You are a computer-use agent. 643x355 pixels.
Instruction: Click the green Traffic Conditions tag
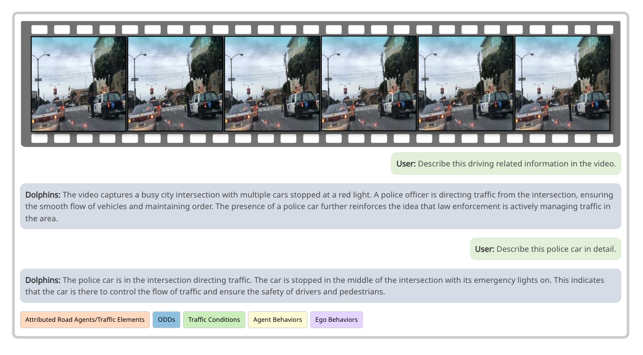coord(214,320)
